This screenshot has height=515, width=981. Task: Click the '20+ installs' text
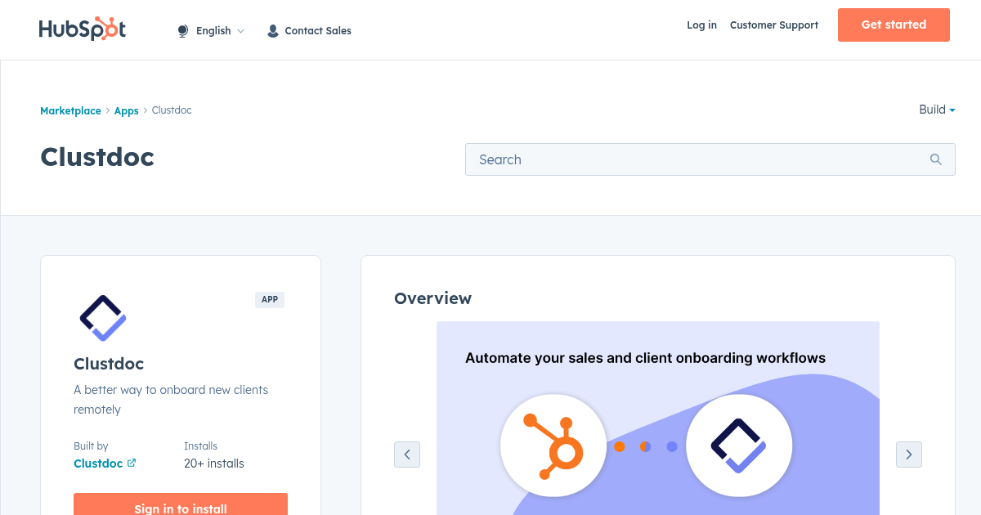(x=214, y=463)
